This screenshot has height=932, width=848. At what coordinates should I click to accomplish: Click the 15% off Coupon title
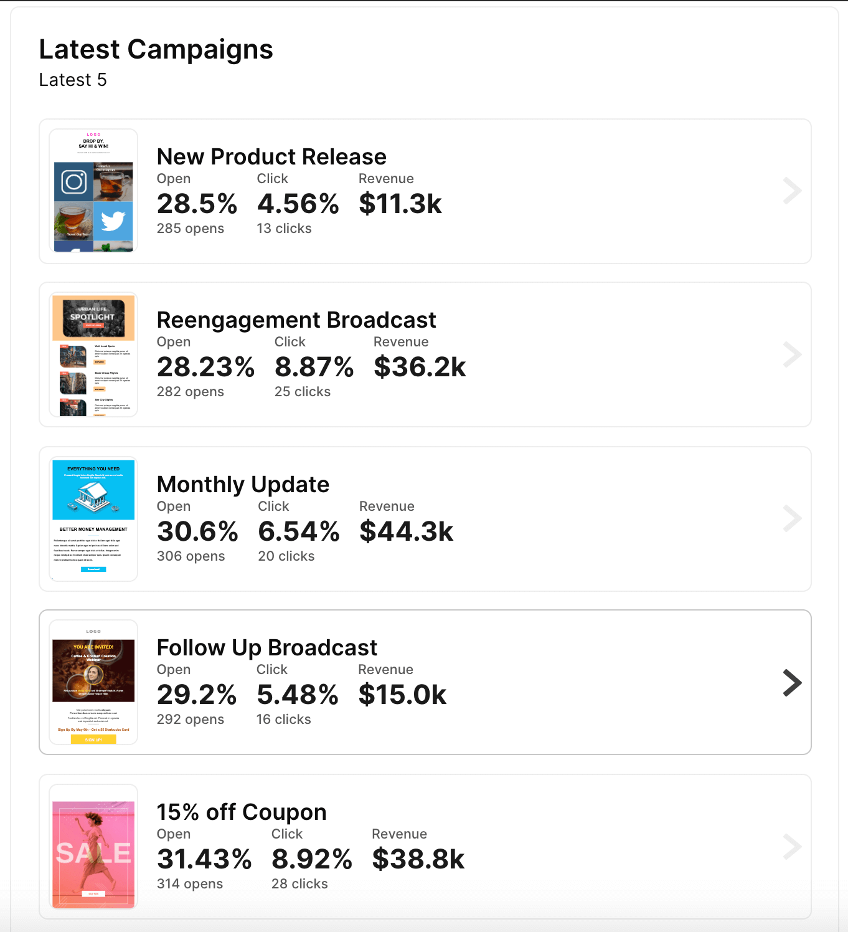242,812
